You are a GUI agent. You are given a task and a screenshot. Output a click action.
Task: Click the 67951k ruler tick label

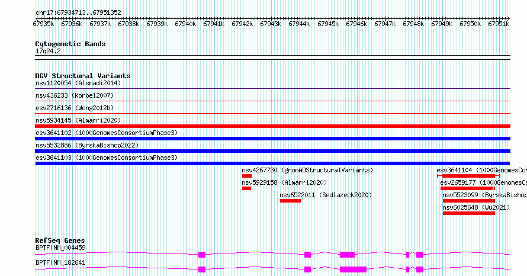[499, 24]
